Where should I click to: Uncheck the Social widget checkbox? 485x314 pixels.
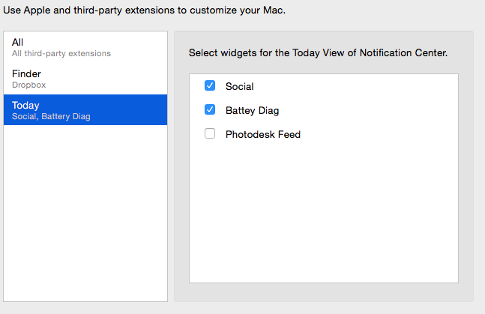click(x=210, y=86)
